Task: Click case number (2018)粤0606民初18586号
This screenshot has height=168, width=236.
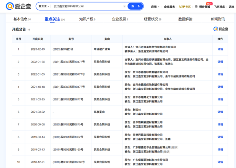Action: pos(69,162)
